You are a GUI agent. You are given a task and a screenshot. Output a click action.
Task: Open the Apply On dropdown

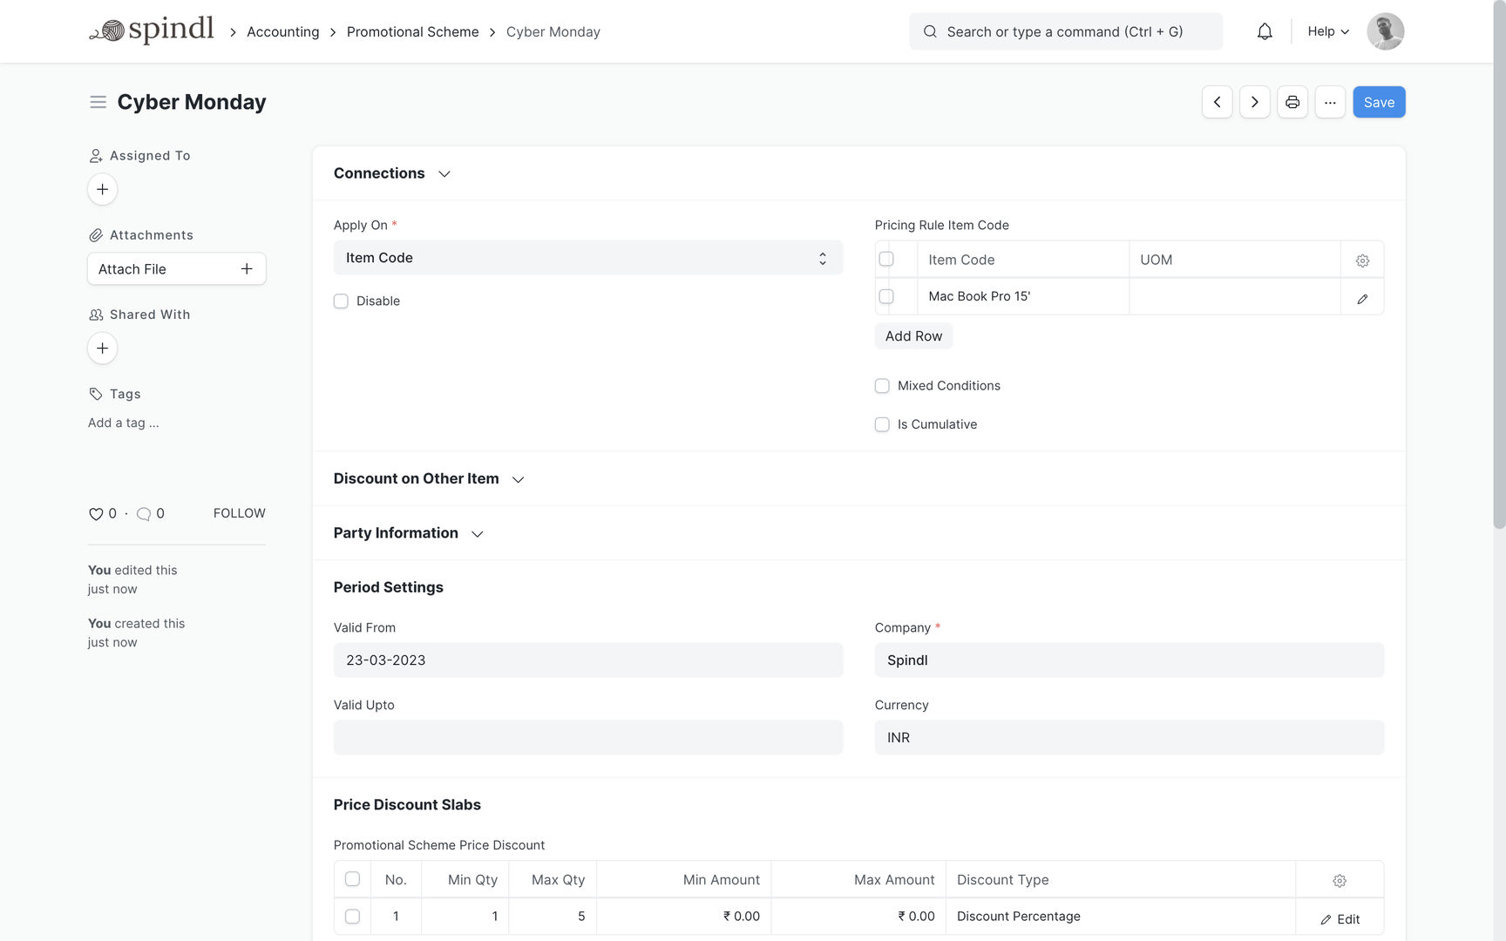[588, 258]
